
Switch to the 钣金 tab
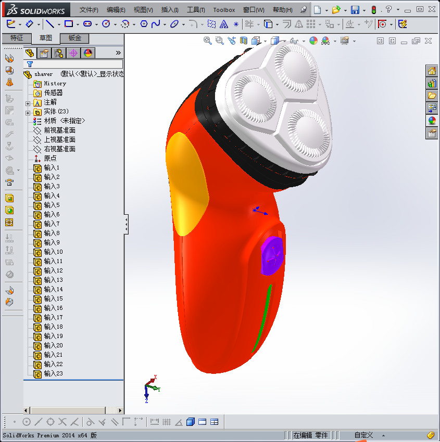(x=75, y=38)
